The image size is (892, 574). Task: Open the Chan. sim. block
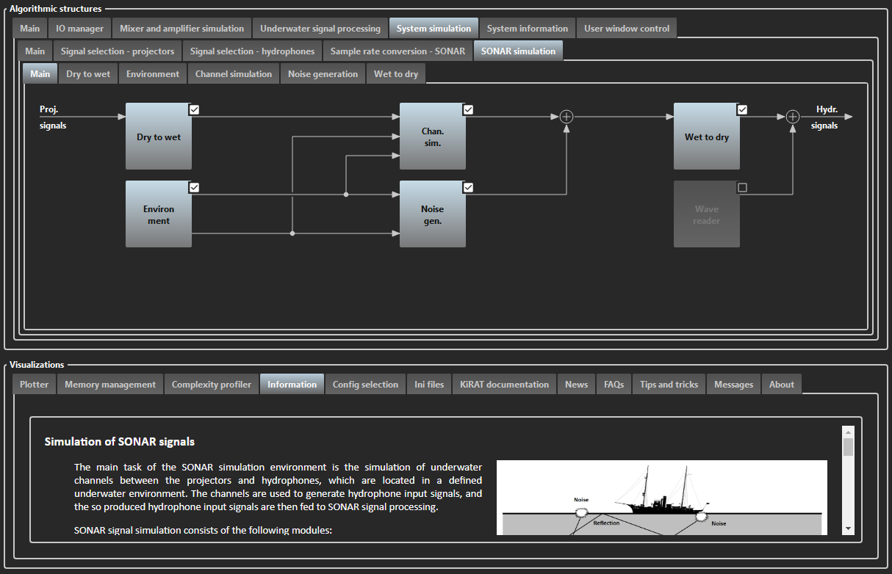(x=433, y=137)
